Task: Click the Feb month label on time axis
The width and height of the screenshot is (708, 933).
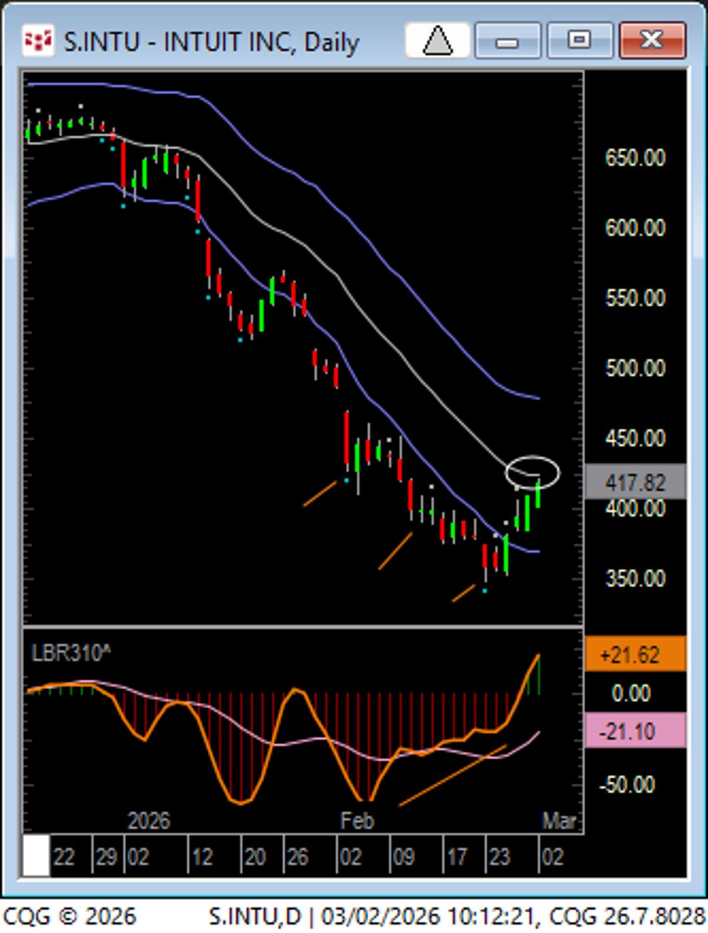Action: pyautogui.click(x=357, y=821)
